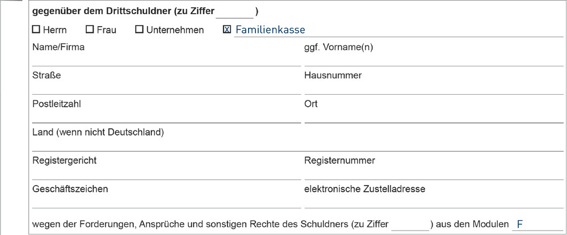
Task: Click the Modulen field containing F
Action: click(537, 225)
